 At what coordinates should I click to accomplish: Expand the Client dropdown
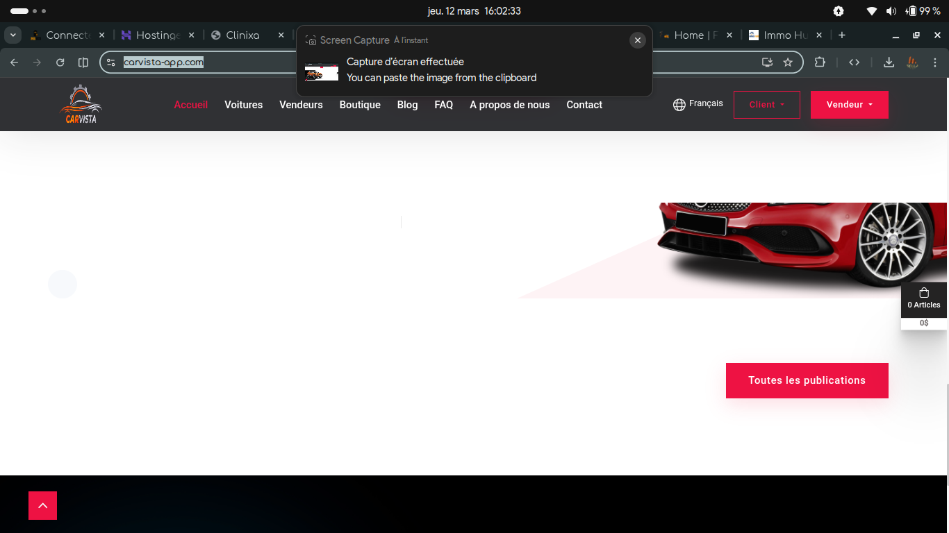pyautogui.click(x=766, y=105)
